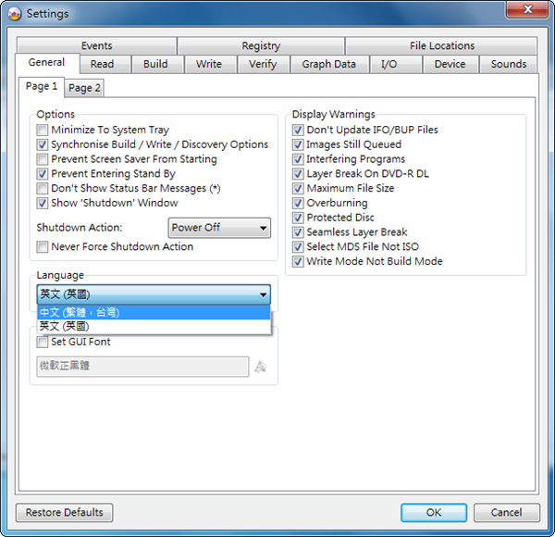Uncheck Layer Break On DVD-R DL

coord(298,173)
